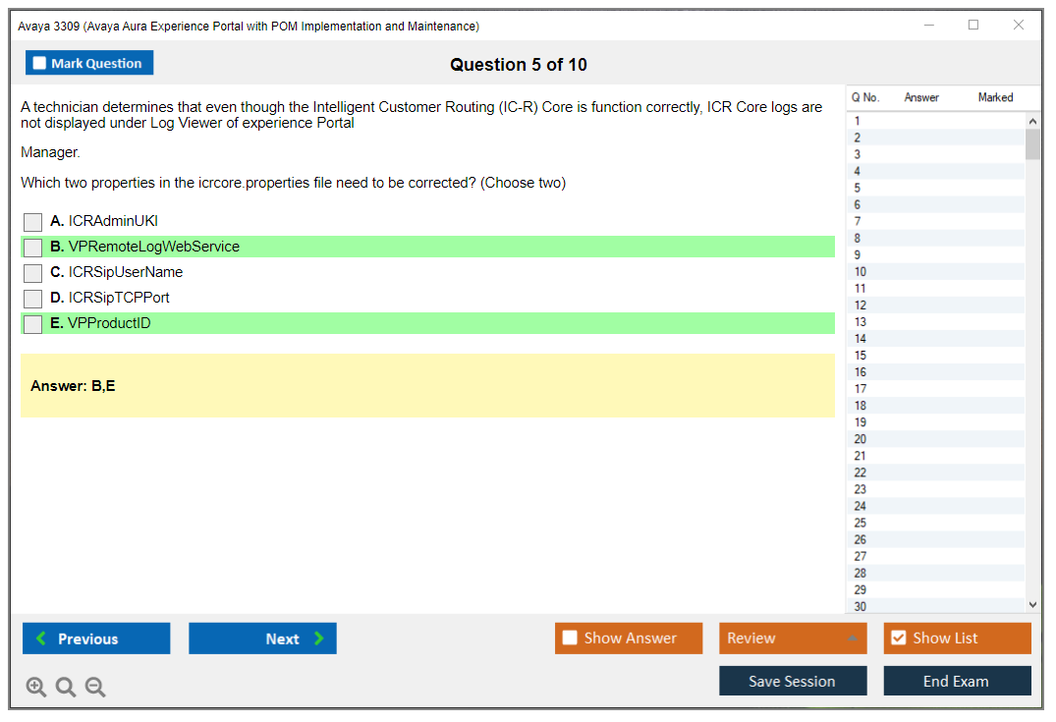Screen dimensions: 1056x722
Task: Check option A ICRAdminUKI
Action: coord(33,222)
